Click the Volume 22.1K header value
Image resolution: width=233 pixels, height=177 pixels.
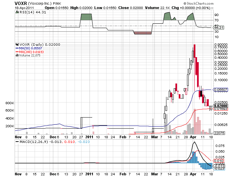[x=157, y=8]
